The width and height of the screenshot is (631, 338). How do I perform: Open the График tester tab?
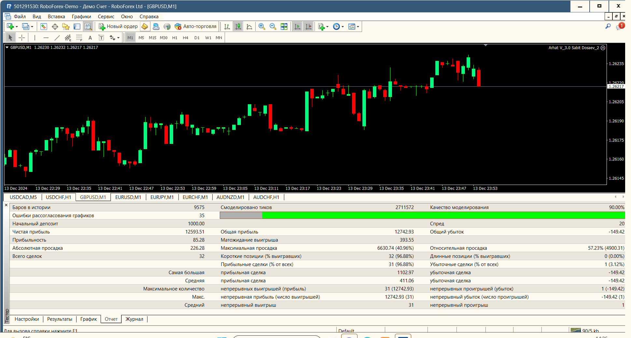[89, 319]
